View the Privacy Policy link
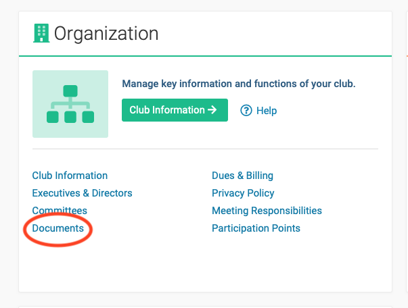Viewport: 408px width, 308px height. click(243, 193)
